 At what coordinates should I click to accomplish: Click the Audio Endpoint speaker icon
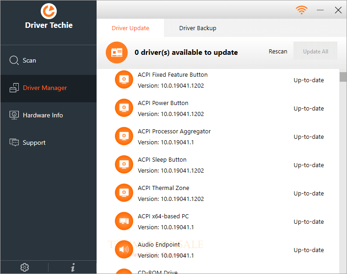click(124, 249)
